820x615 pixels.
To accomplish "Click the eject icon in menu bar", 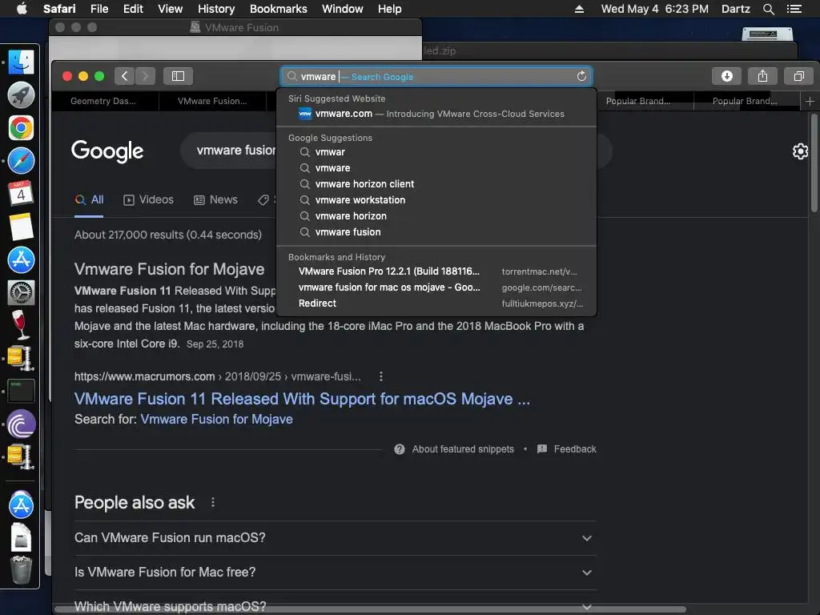I will (579, 9).
